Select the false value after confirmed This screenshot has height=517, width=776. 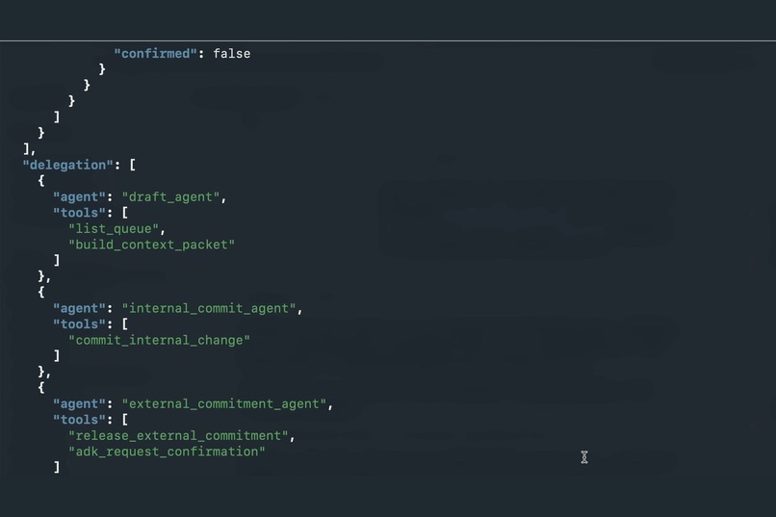[x=232, y=53]
